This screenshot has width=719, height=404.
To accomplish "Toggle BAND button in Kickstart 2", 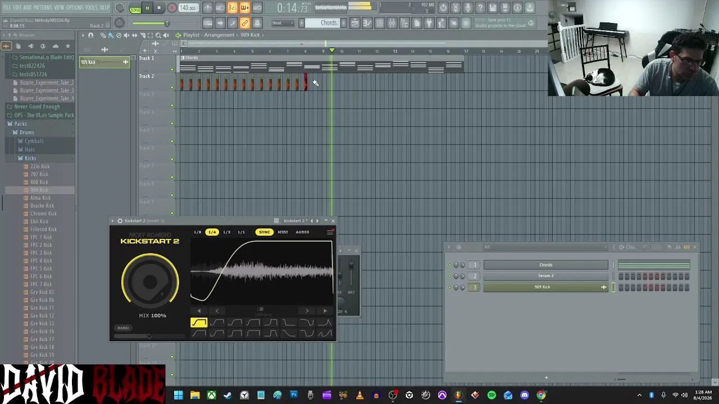I will pyautogui.click(x=123, y=328).
